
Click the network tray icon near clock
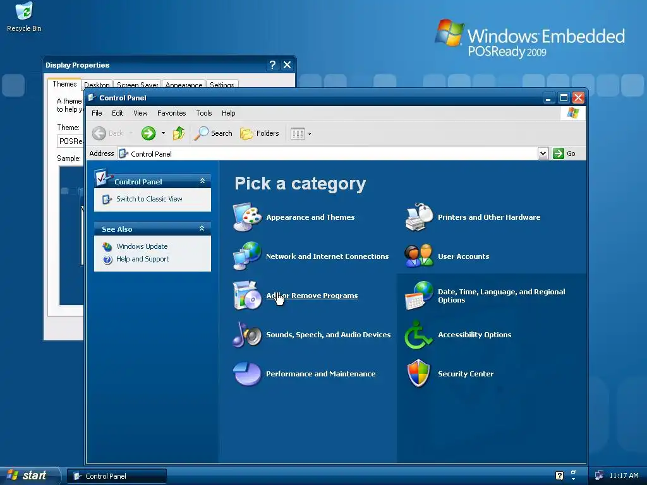(x=599, y=476)
